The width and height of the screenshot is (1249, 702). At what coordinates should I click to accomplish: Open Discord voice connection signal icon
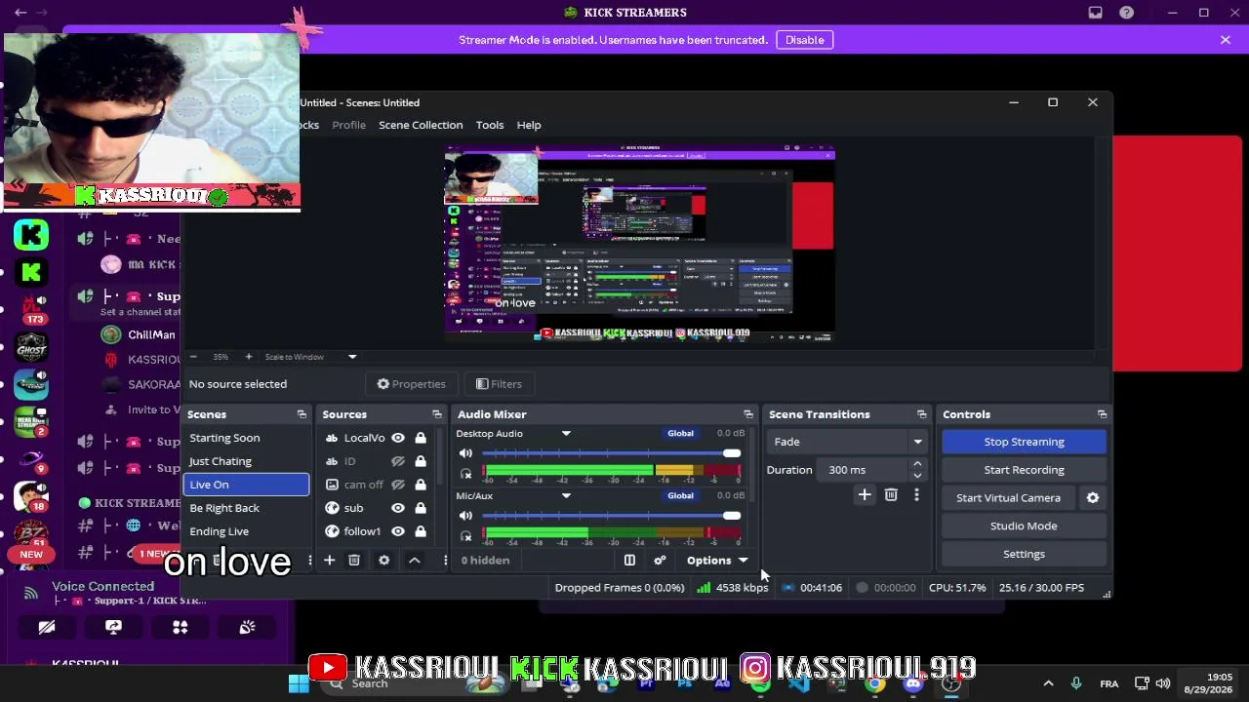coord(31,592)
